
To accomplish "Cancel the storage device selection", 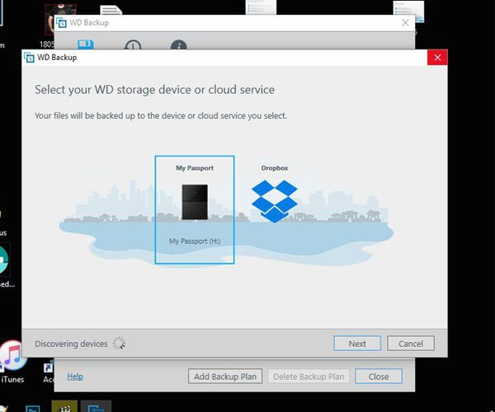I will (x=410, y=344).
